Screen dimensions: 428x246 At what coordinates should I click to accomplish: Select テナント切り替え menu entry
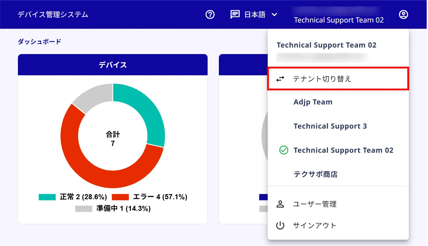coord(338,79)
